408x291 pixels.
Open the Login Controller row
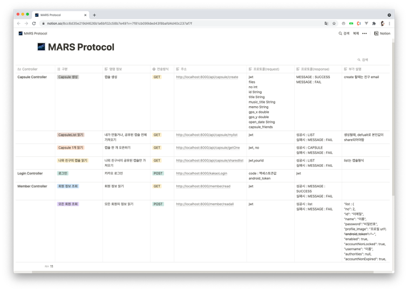click(x=30, y=174)
